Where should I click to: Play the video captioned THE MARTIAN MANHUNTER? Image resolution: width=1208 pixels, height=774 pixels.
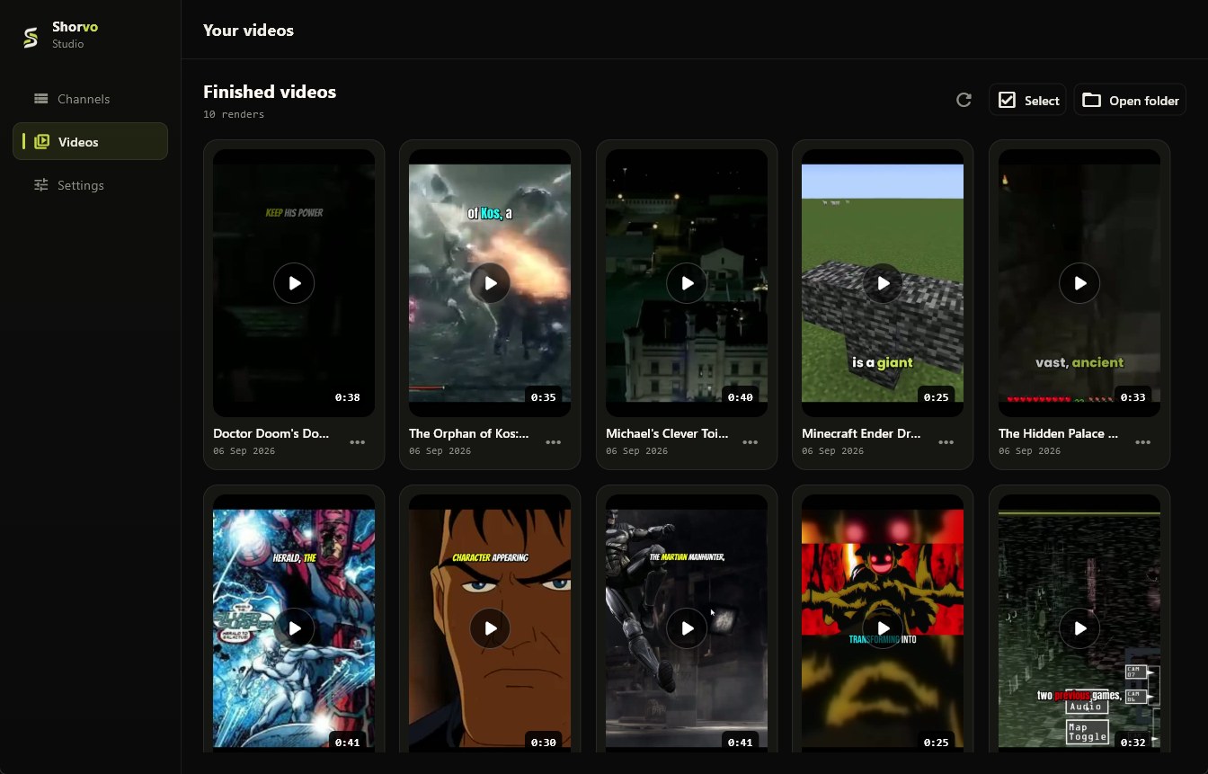687,628
